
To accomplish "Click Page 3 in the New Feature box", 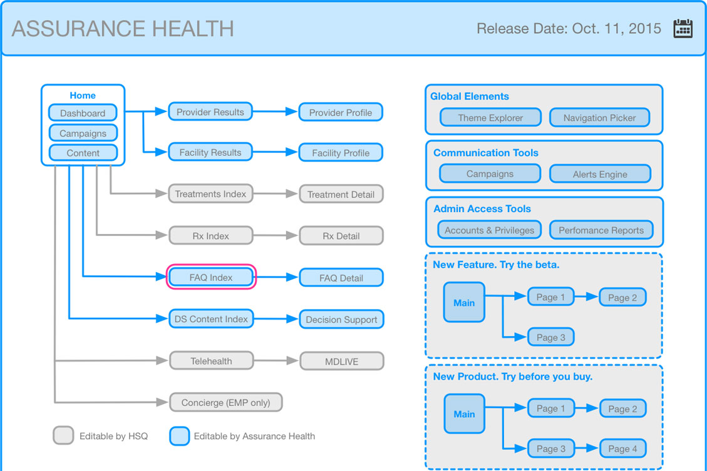I will (550, 337).
